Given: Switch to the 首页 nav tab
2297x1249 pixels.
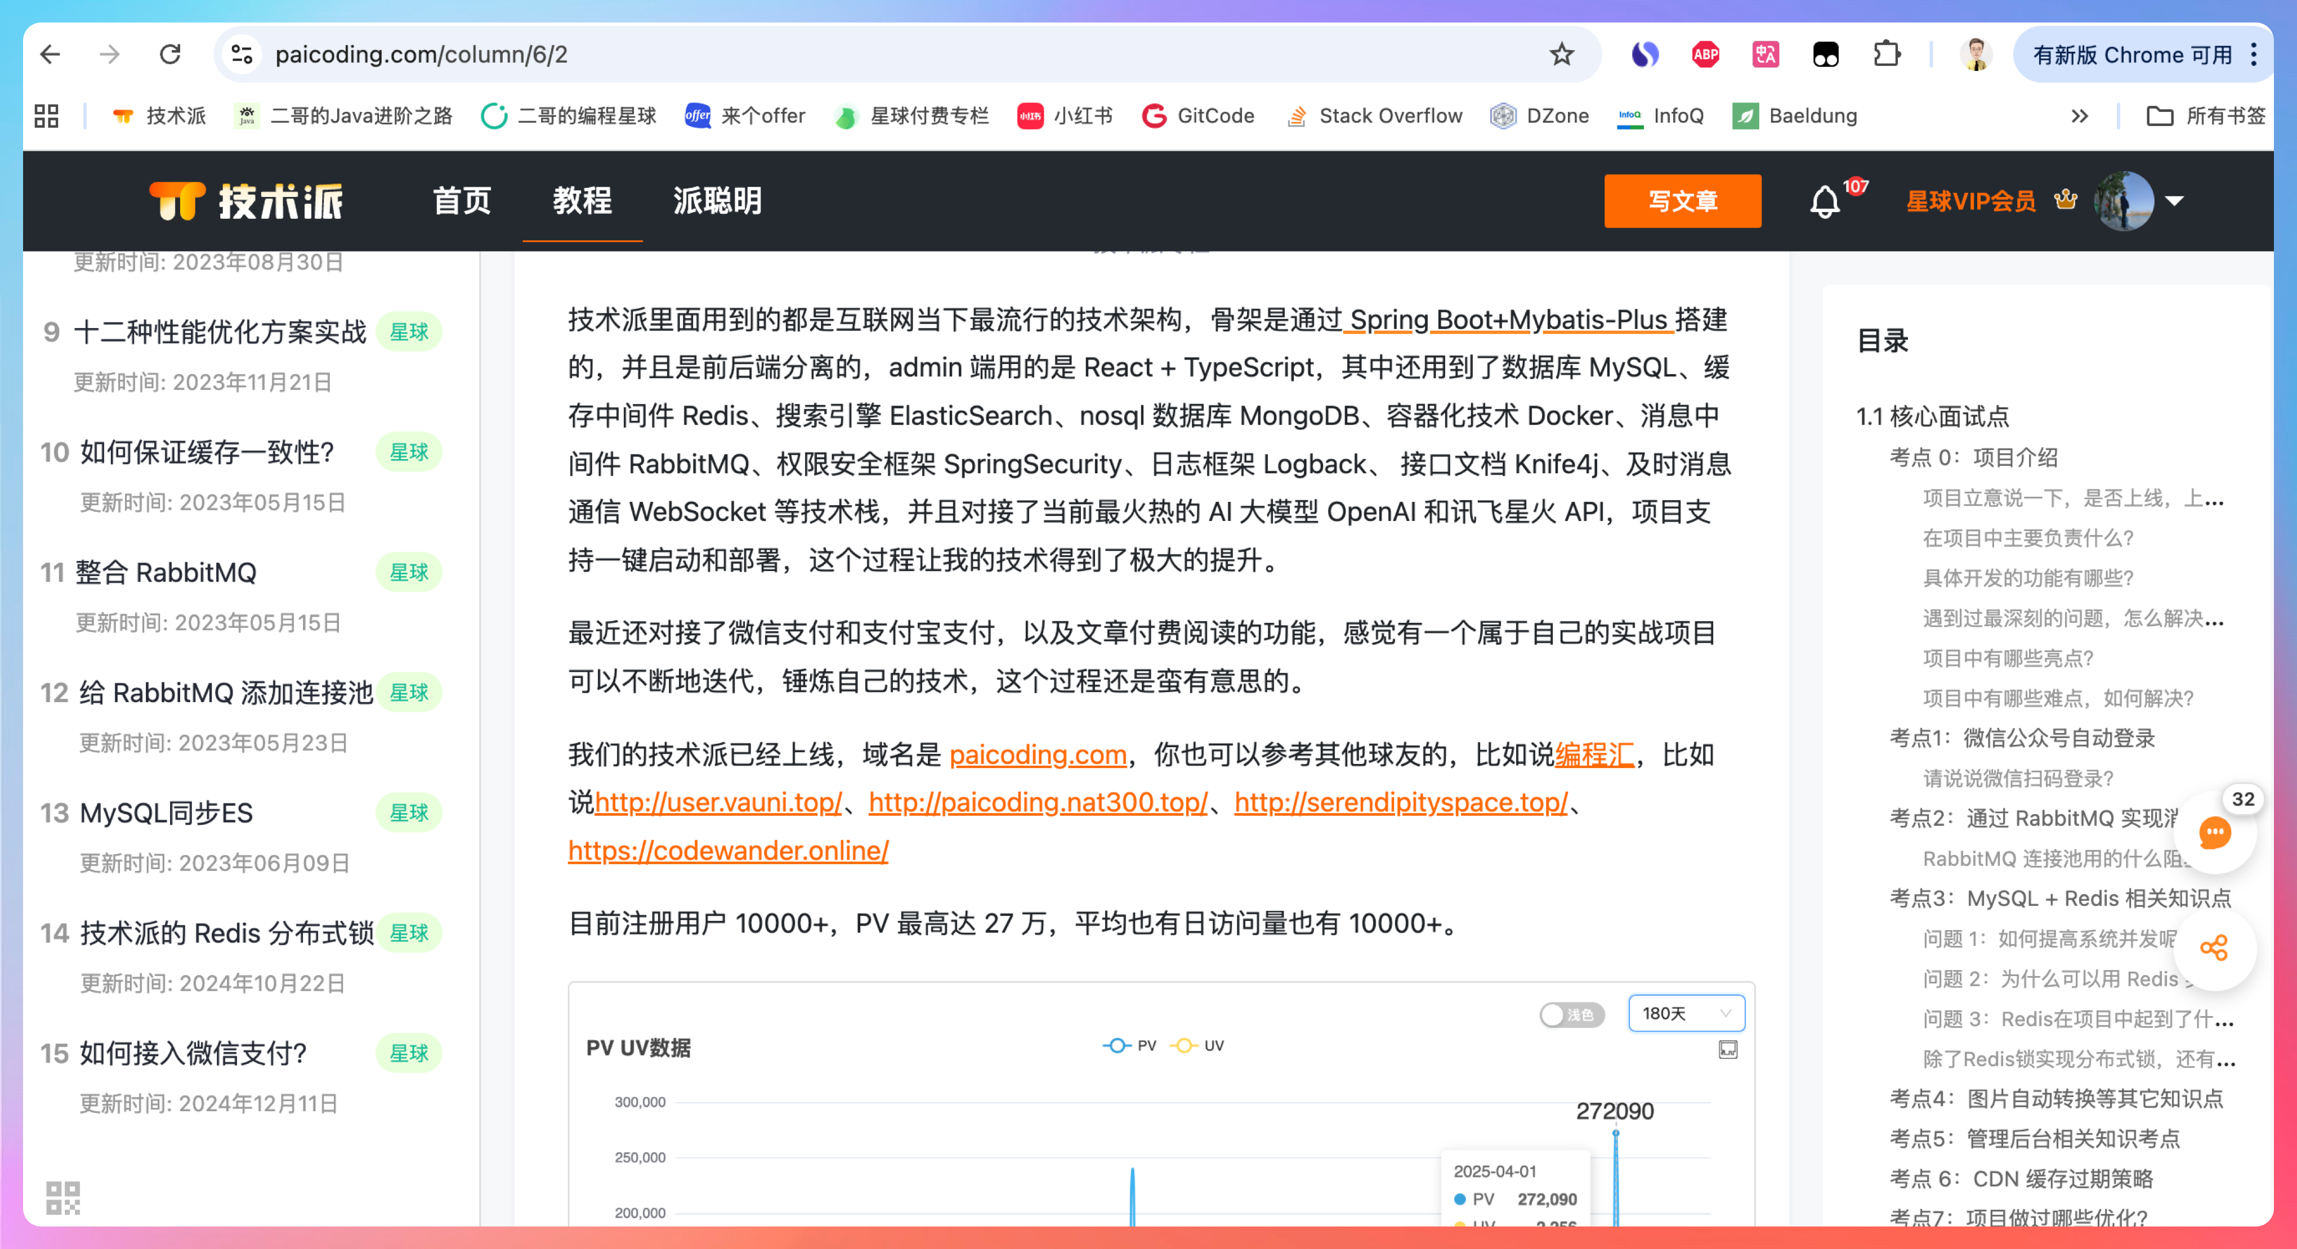Looking at the screenshot, I should point(462,201).
